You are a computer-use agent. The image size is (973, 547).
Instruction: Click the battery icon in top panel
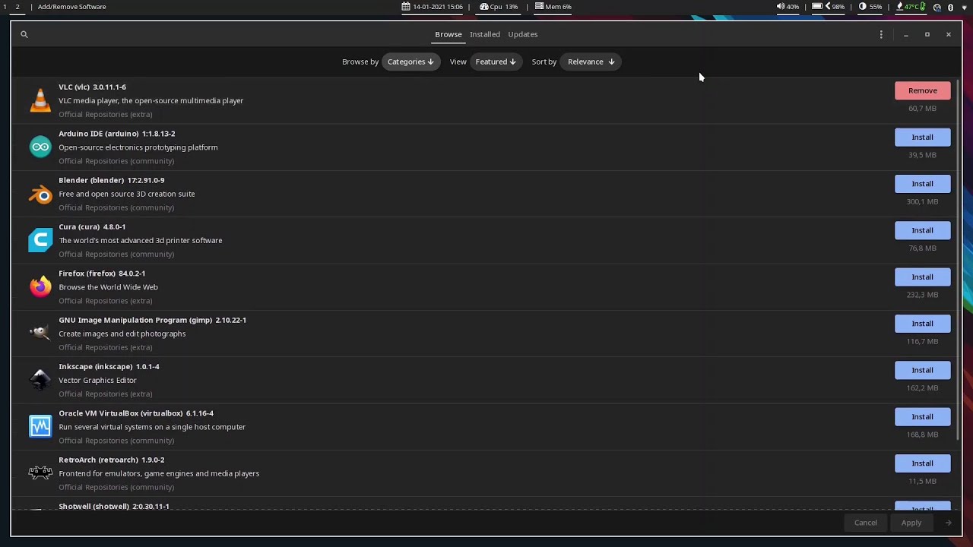point(816,7)
